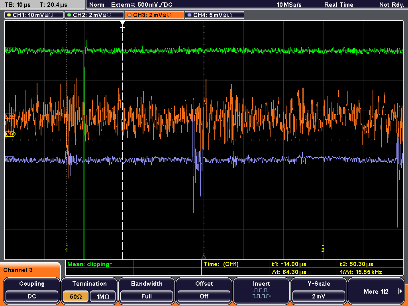Image resolution: width=408 pixels, height=306 pixels.
Task: Select cursor 2 marker label
Action: [323, 250]
